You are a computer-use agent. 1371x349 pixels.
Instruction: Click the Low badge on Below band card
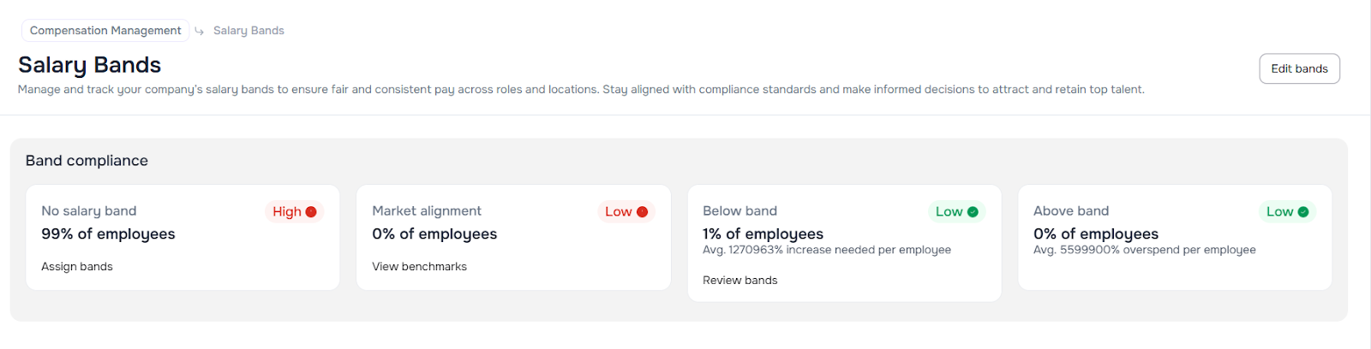click(949, 212)
